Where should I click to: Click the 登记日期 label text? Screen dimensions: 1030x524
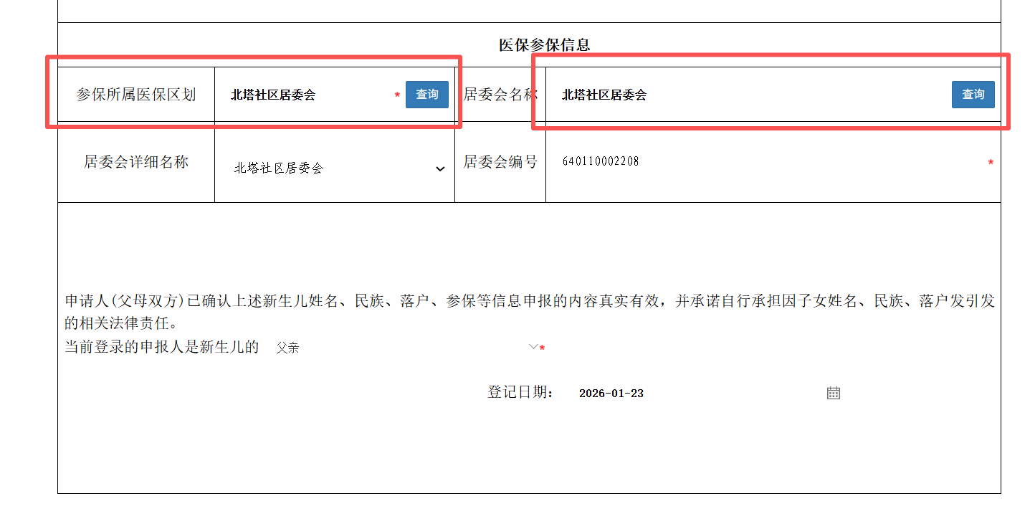coord(520,392)
